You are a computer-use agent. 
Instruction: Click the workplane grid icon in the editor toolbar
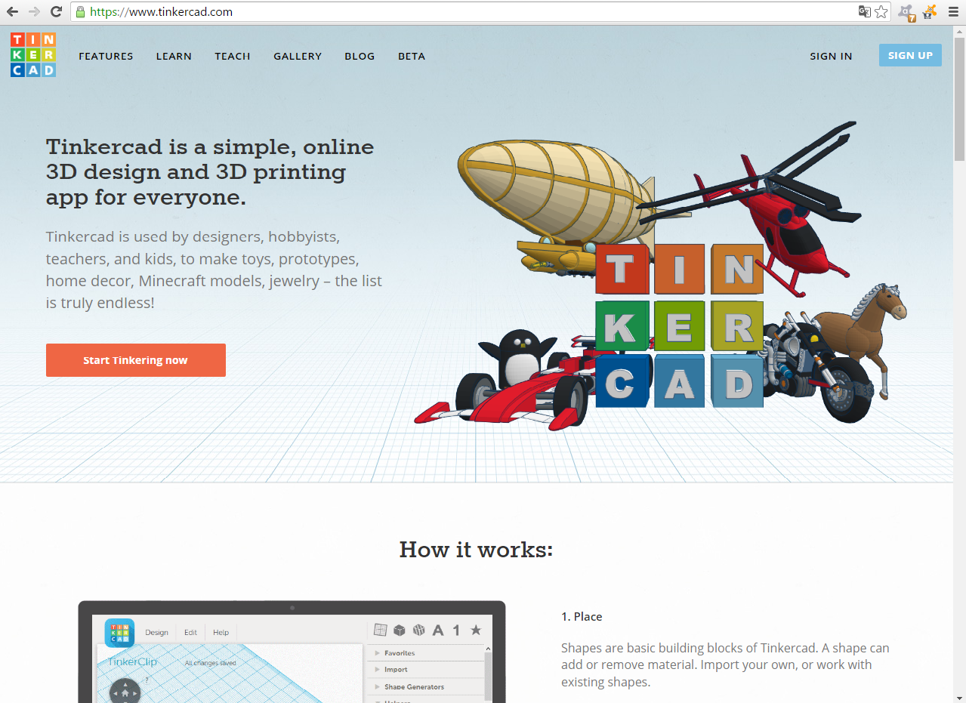tap(381, 630)
